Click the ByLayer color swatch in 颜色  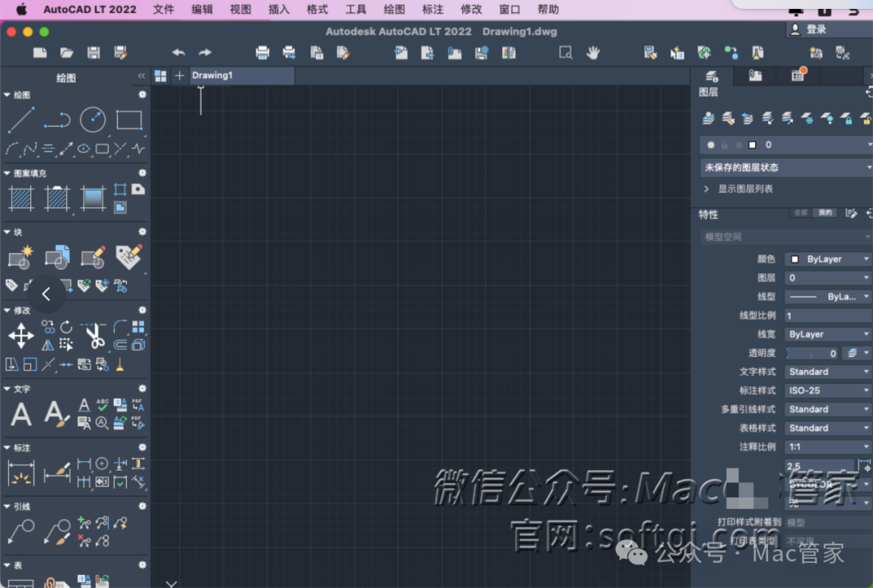pos(795,259)
